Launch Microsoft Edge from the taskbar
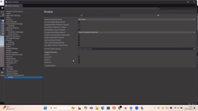The width and height of the screenshot is (198, 111). pyautogui.click(x=103, y=108)
